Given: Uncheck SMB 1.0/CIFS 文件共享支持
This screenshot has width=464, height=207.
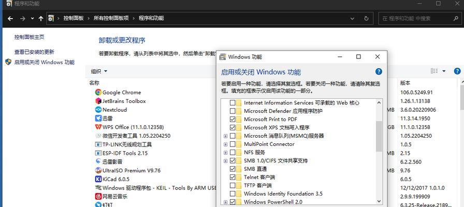Looking at the screenshot, I should pyautogui.click(x=233, y=161).
